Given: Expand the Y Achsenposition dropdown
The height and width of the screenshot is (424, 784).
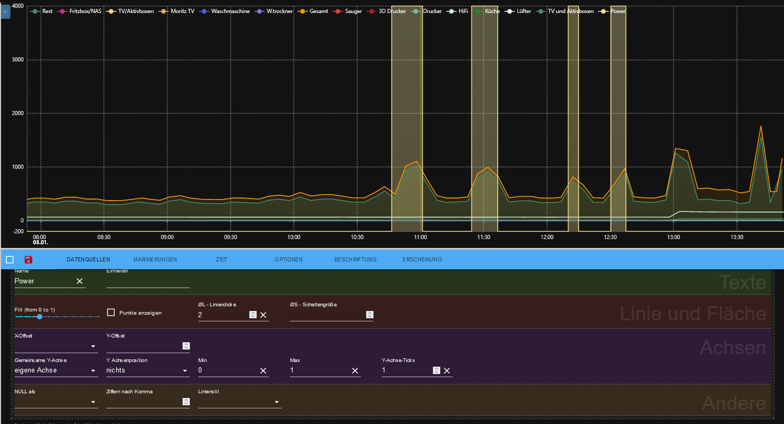Looking at the screenshot, I should pyautogui.click(x=147, y=370).
